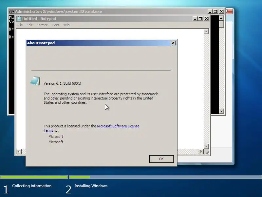Image resolution: width=262 pixels, height=197 pixels.
Task: Click the cmd window scrollbar thumb
Action: (221, 24)
